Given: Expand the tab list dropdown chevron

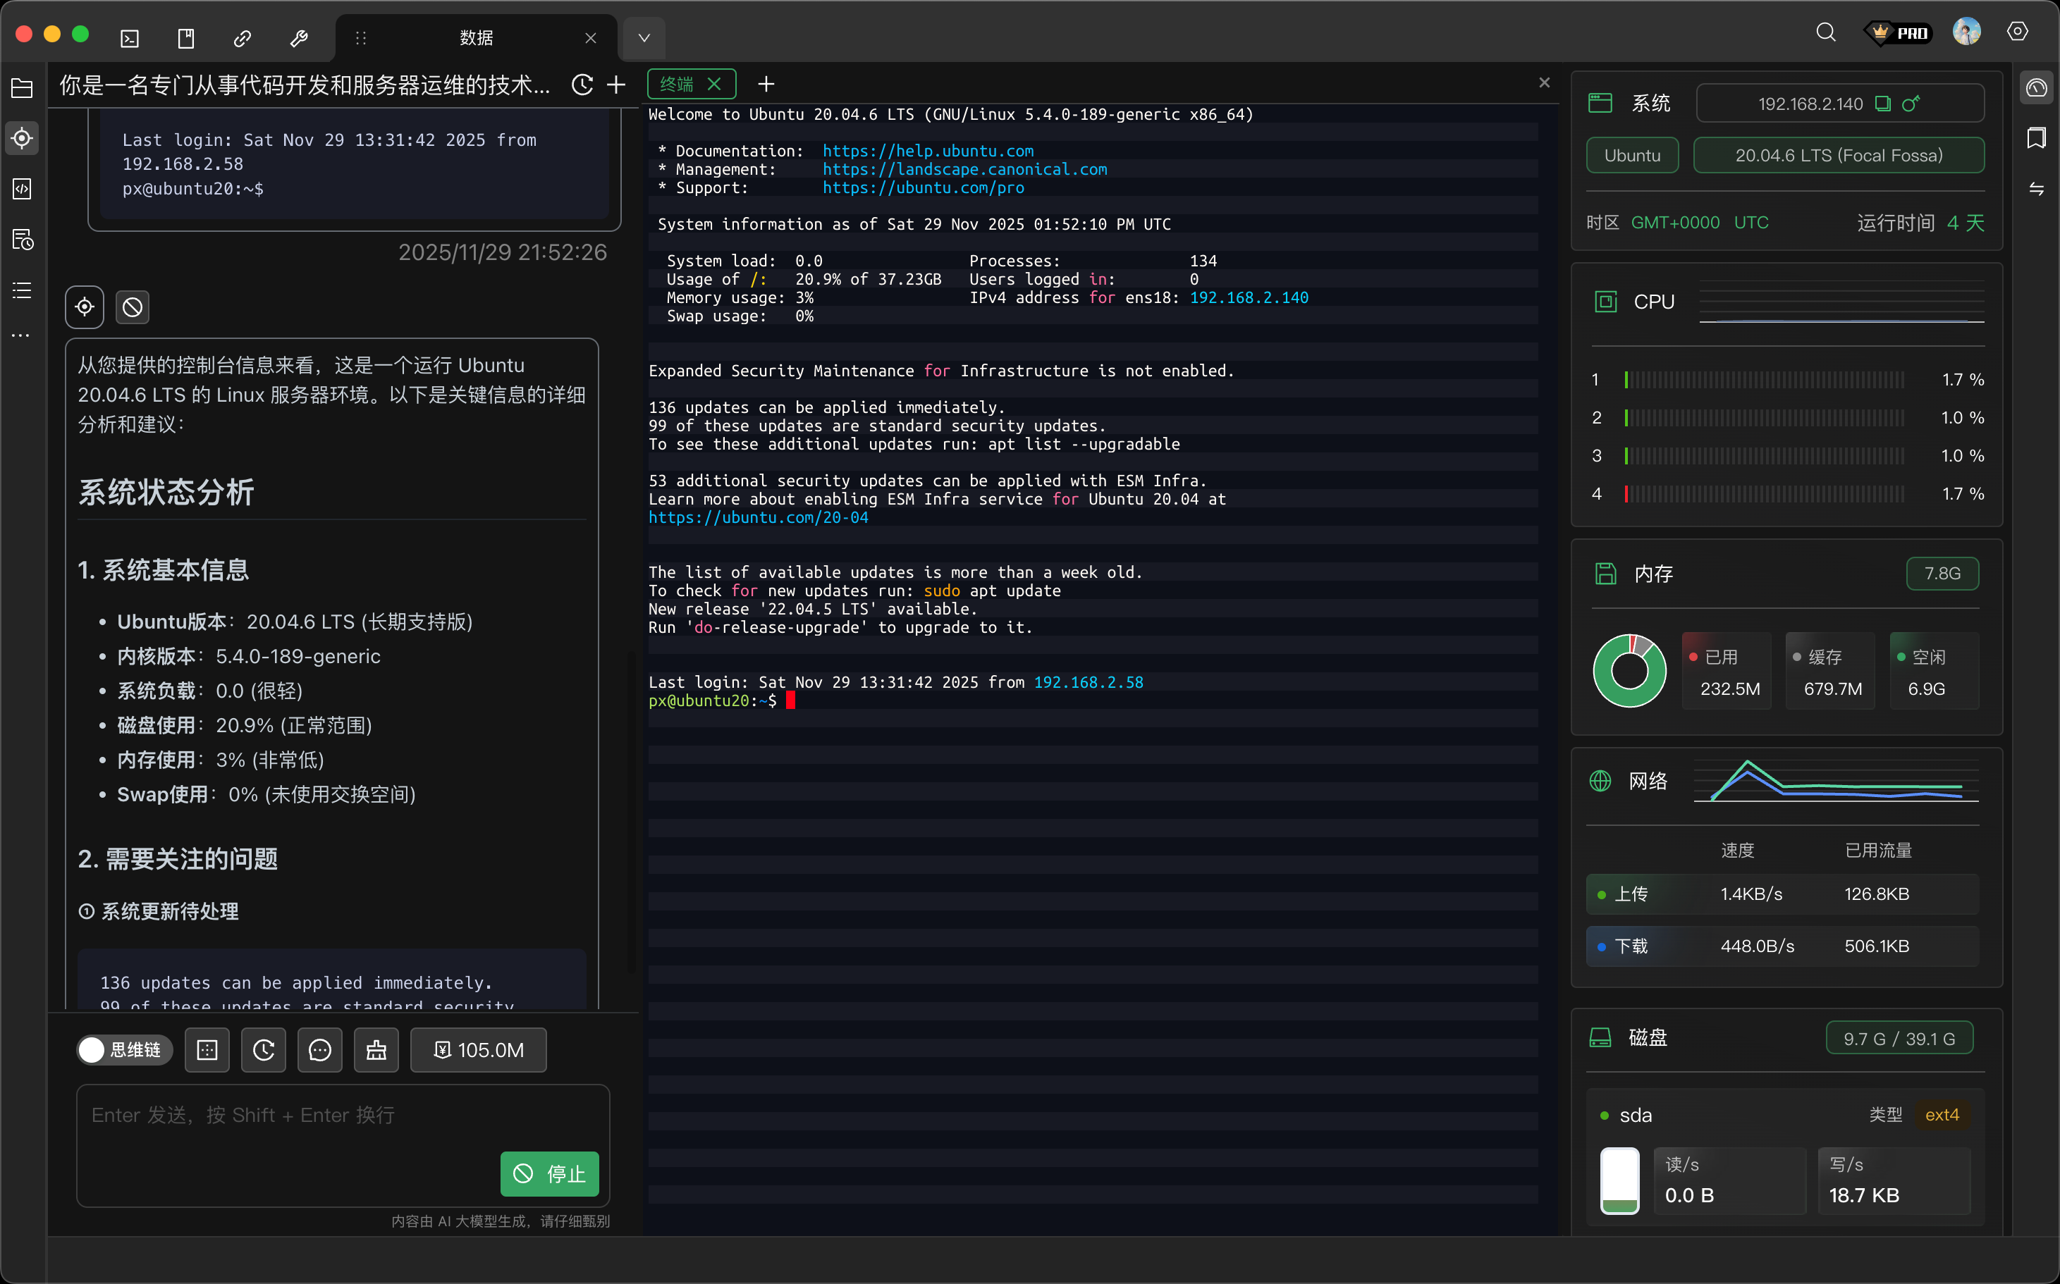Looking at the screenshot, I should point(644,38).
